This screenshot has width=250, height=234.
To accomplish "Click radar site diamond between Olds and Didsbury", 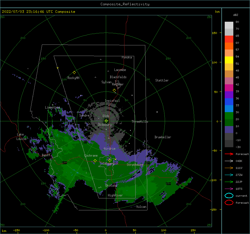I will tap(106, 121).
